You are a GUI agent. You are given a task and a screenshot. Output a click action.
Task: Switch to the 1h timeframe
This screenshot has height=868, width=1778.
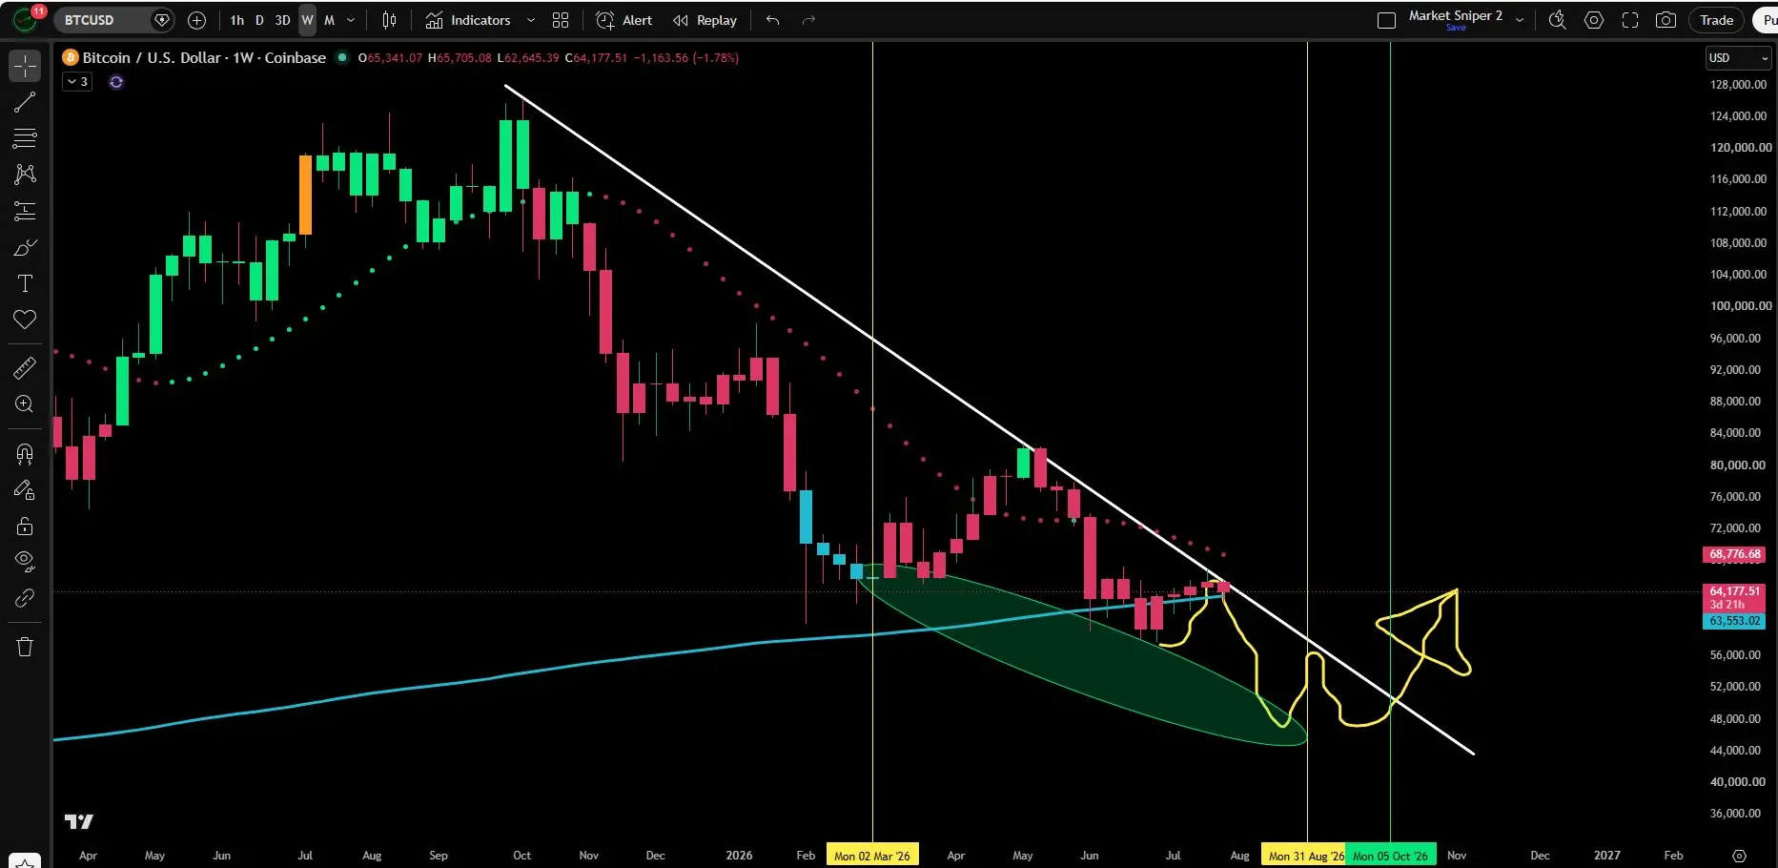(x=237, y=20)
